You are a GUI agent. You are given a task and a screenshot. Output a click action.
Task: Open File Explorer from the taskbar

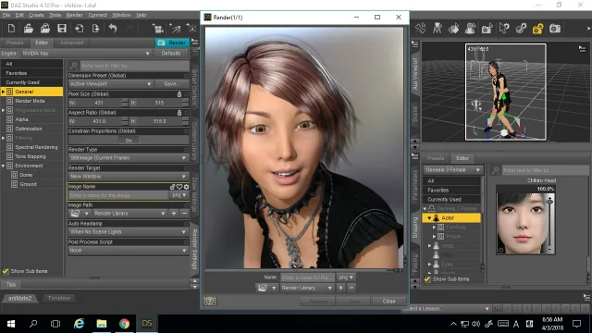click(101, 324)
